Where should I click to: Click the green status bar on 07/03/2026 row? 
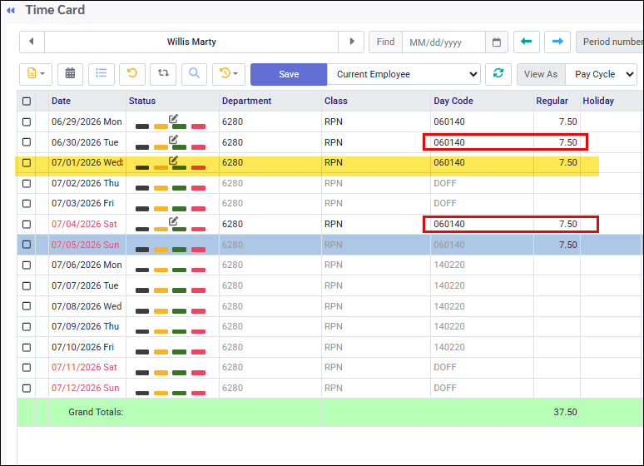coord(180,209)
